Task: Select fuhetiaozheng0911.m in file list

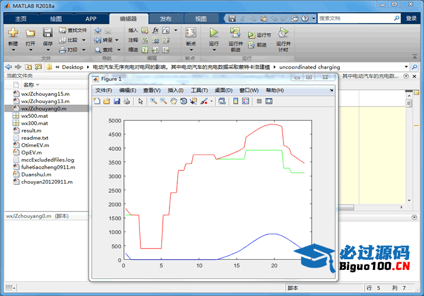Action: click(48, 168)
